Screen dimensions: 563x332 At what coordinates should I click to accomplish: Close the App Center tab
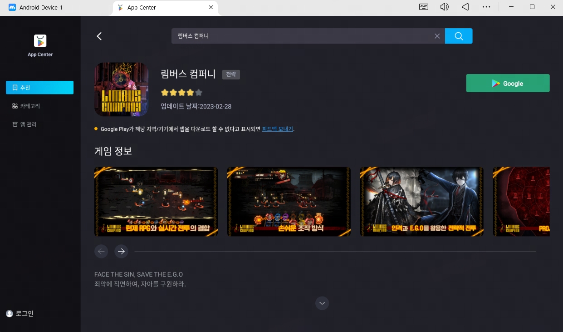tap(211, 8)
